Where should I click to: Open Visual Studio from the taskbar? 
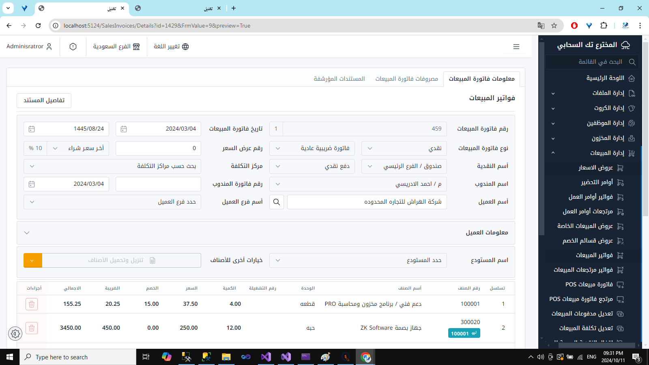click(266, 357)
